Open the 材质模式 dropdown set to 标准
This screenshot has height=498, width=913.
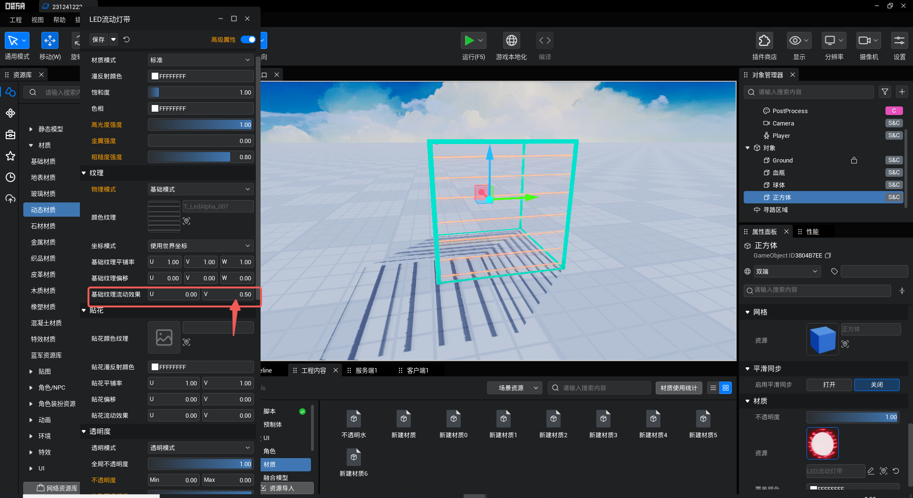pos(200,60)
